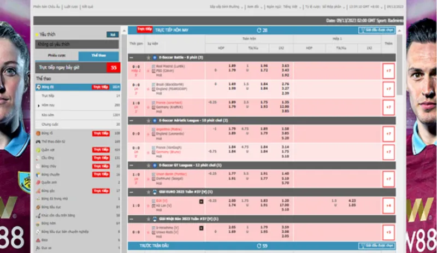Select the cycling icon Đua xe
The image size is (437, 253).
[38, 248]
